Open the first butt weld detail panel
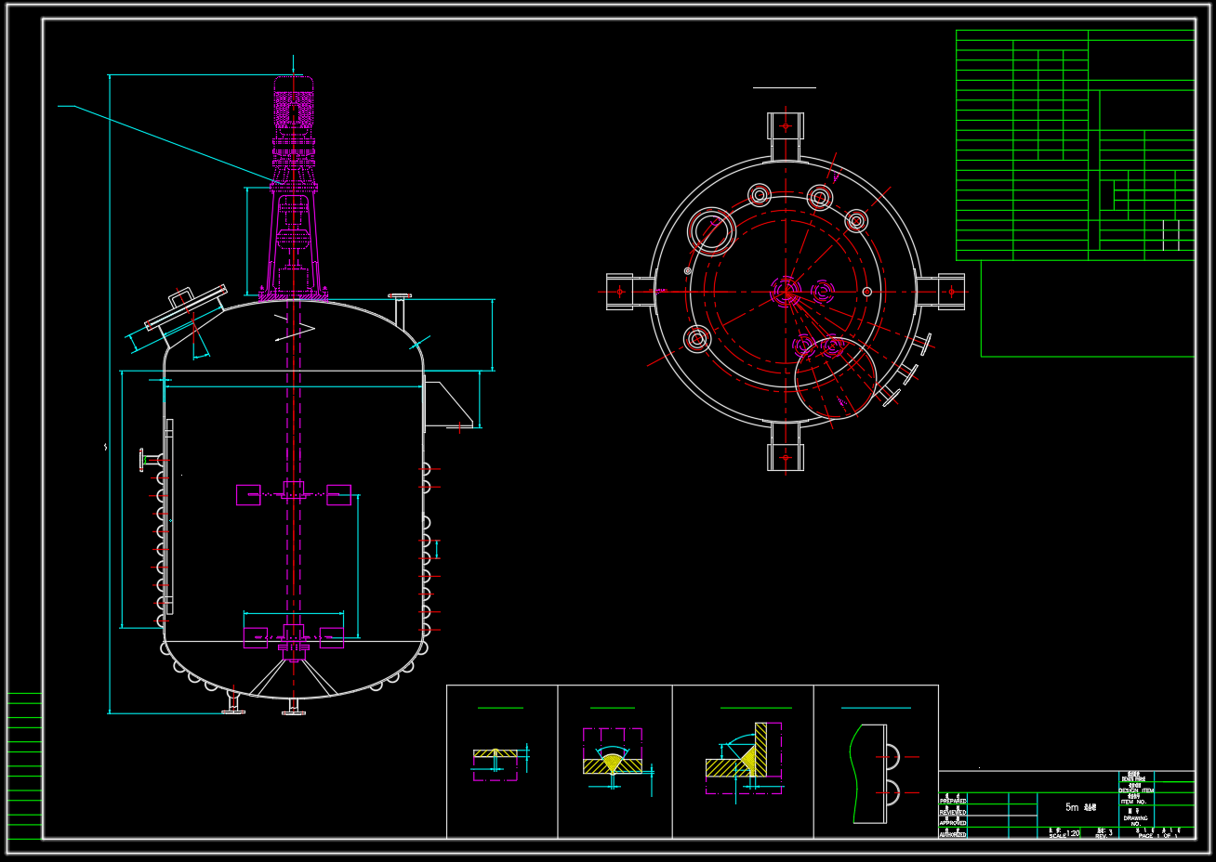 (x=501, y=761)
